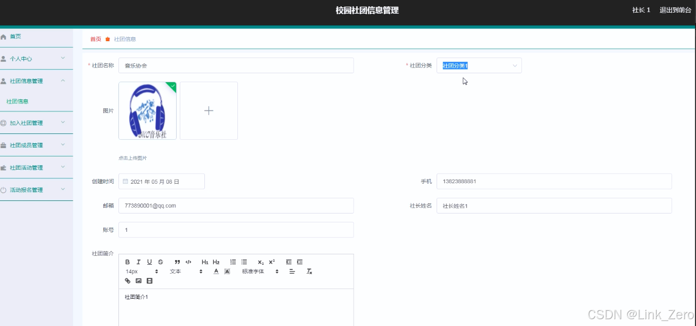696x326 pixels.
Task: Click the 邮箱 email input field
Action: pos(236,206)
